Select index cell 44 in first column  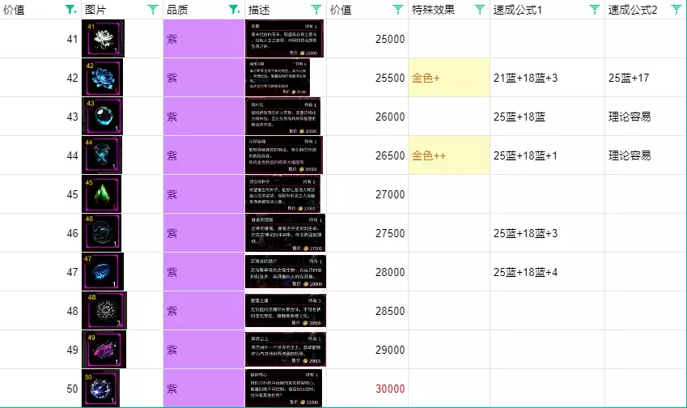click(x=40, y=155)
